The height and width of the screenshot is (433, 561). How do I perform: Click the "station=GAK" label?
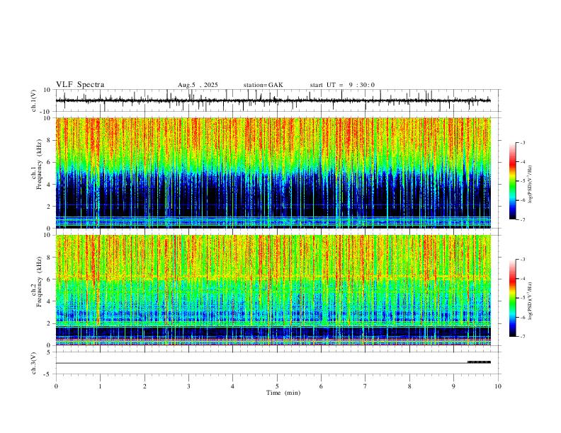(x=263, y=85)
